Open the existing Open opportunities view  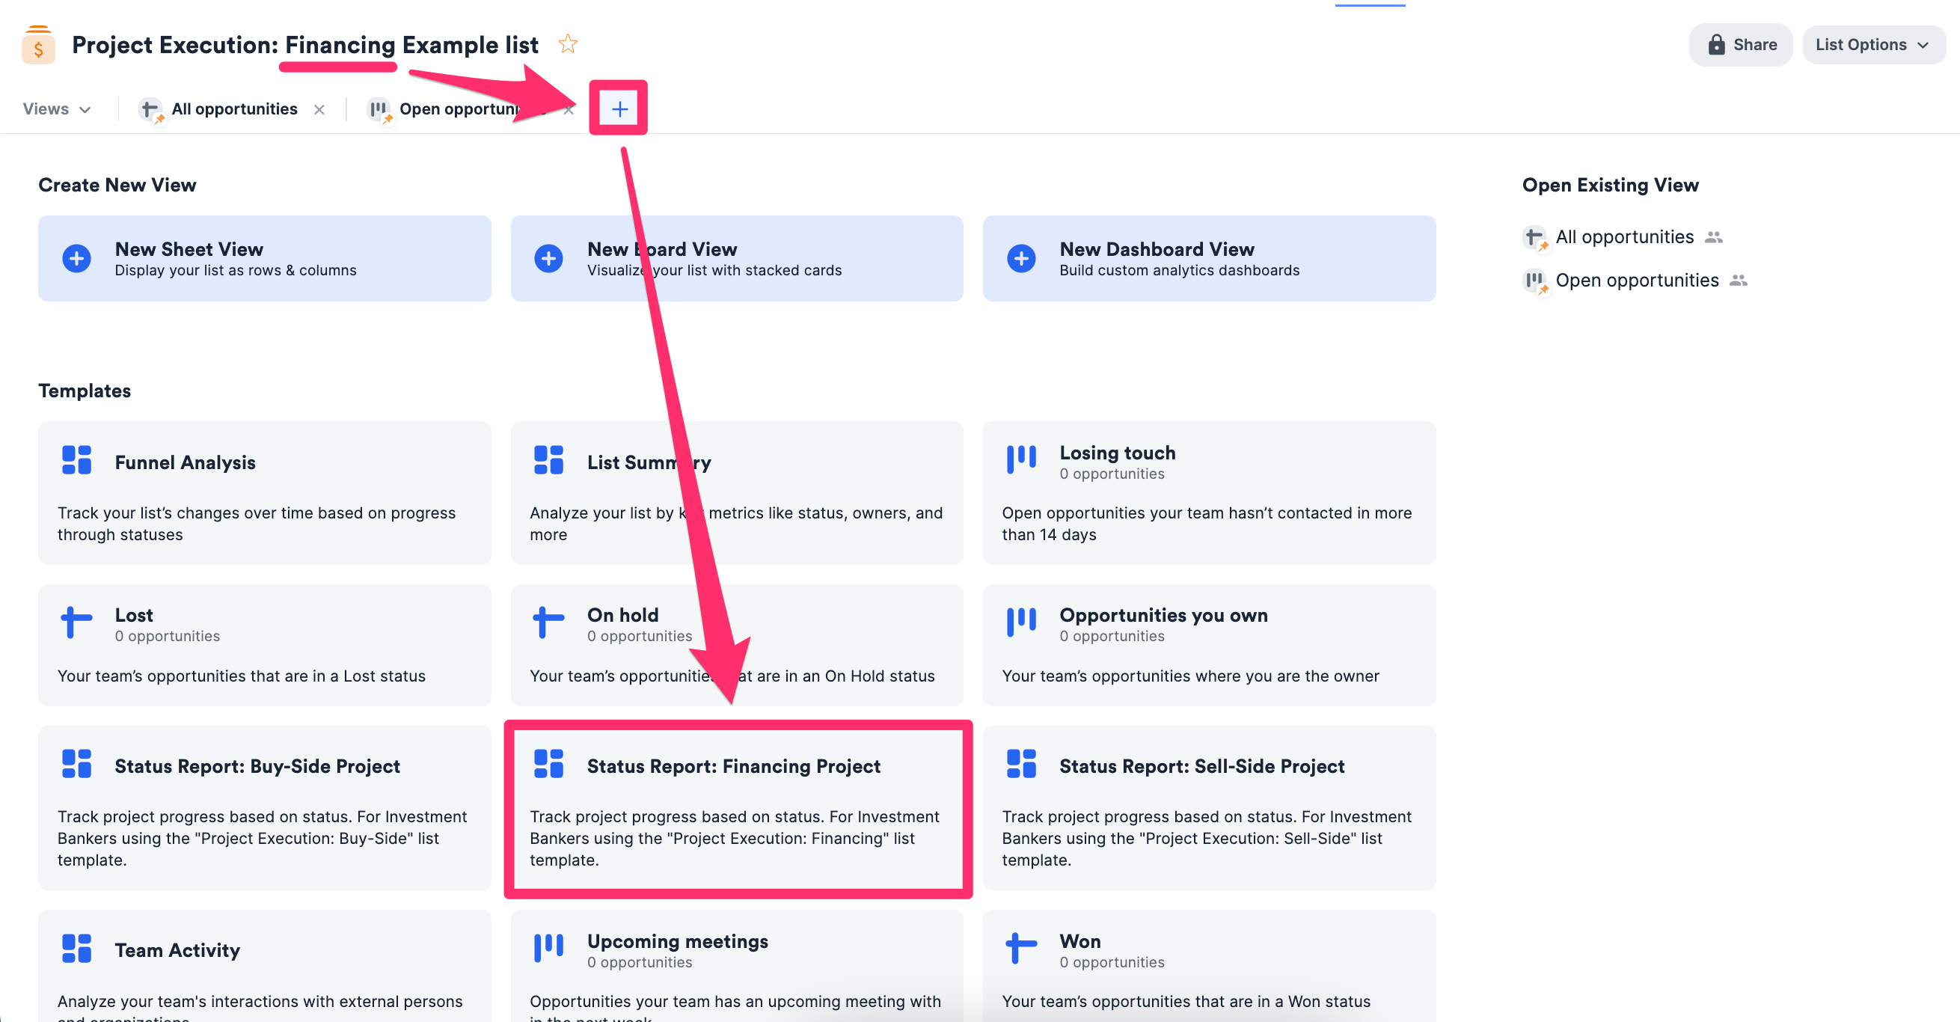click(1638, 279)
